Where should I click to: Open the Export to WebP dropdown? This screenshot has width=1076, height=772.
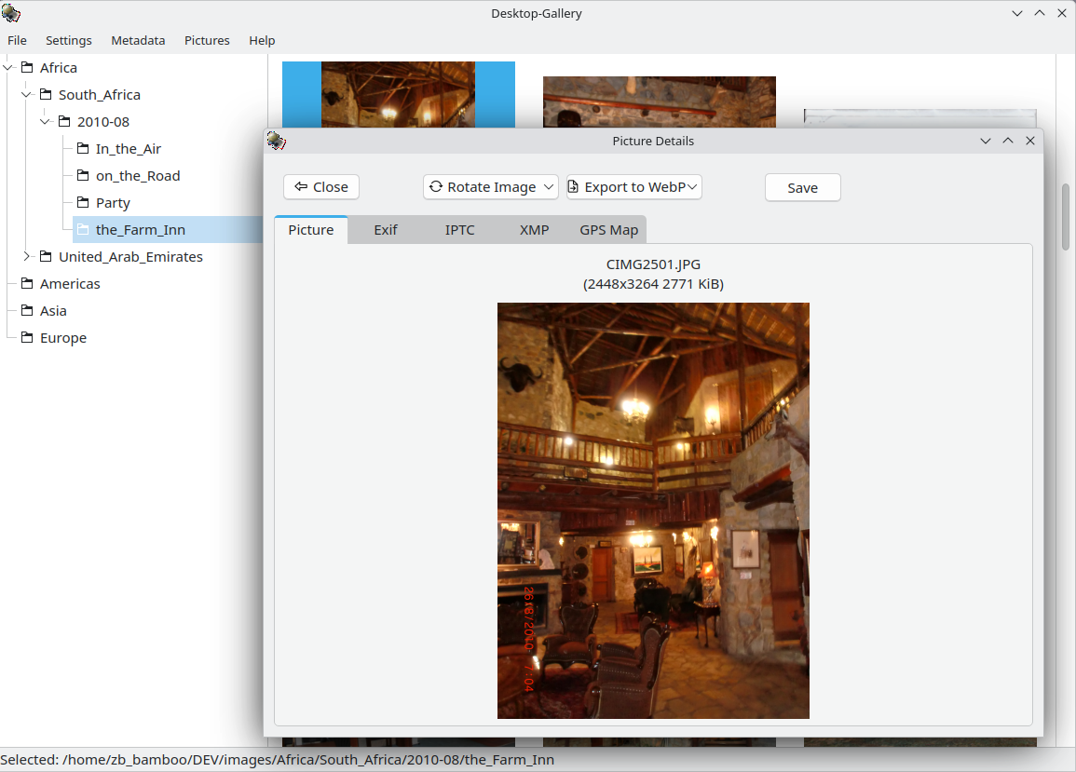633,187
